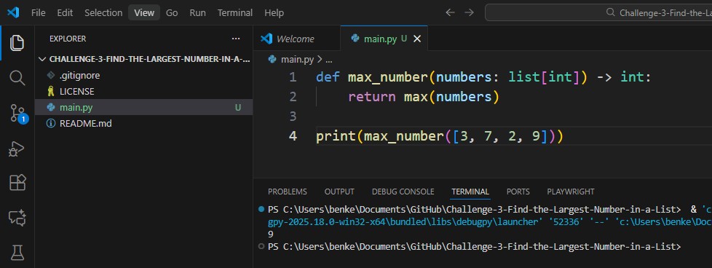
Task: Click the blue command decoration dot in terminal
Action: 261,210
